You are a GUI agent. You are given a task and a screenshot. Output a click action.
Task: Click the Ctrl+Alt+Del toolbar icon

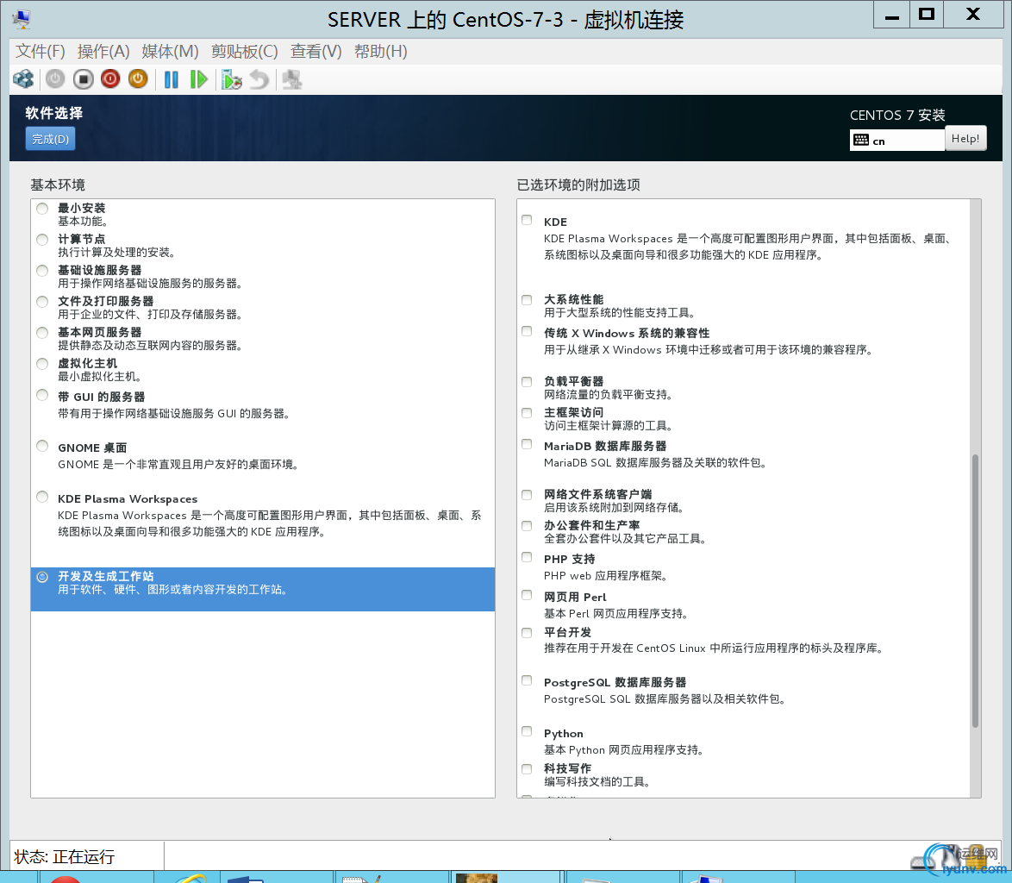24,79
